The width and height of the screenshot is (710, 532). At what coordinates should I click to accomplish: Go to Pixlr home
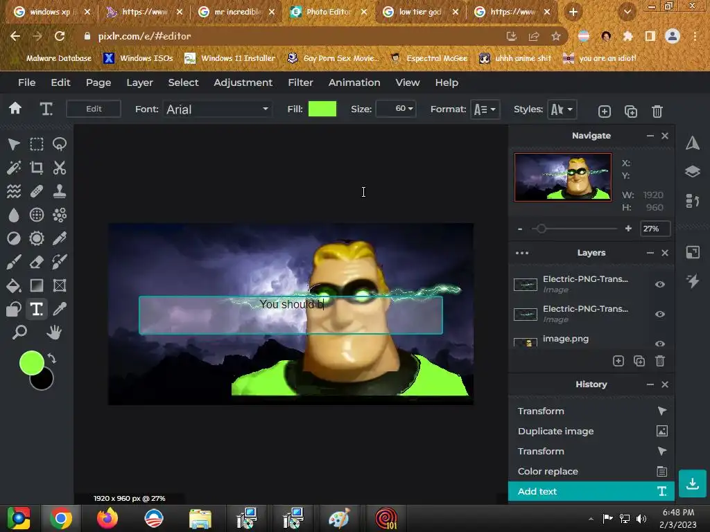(15, 108)
